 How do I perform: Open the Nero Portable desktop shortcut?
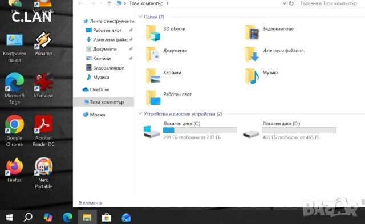point(43,173)
